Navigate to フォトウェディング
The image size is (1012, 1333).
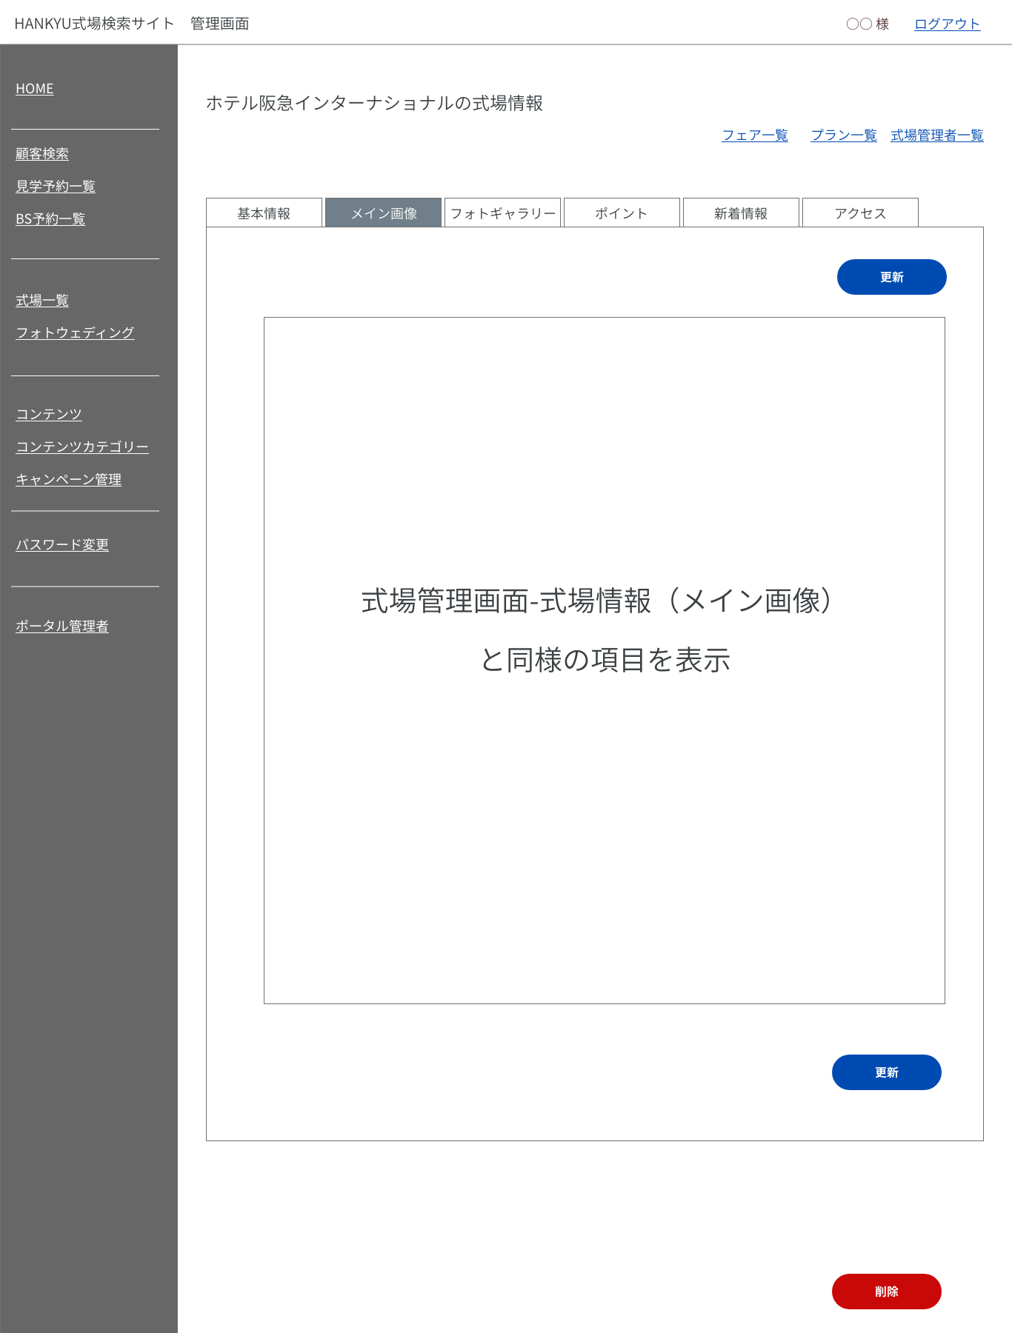pyautogui.click(x=75, y=333)
